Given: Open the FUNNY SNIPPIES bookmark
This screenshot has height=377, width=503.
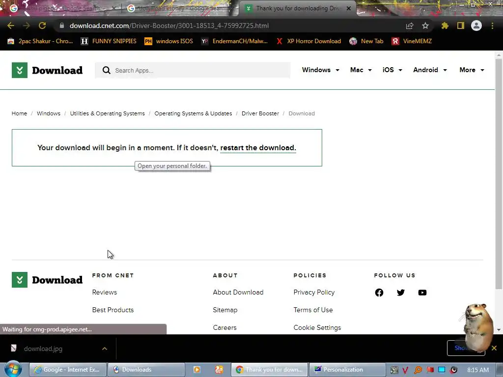Looking at the screenshot, I should point(109,41).
